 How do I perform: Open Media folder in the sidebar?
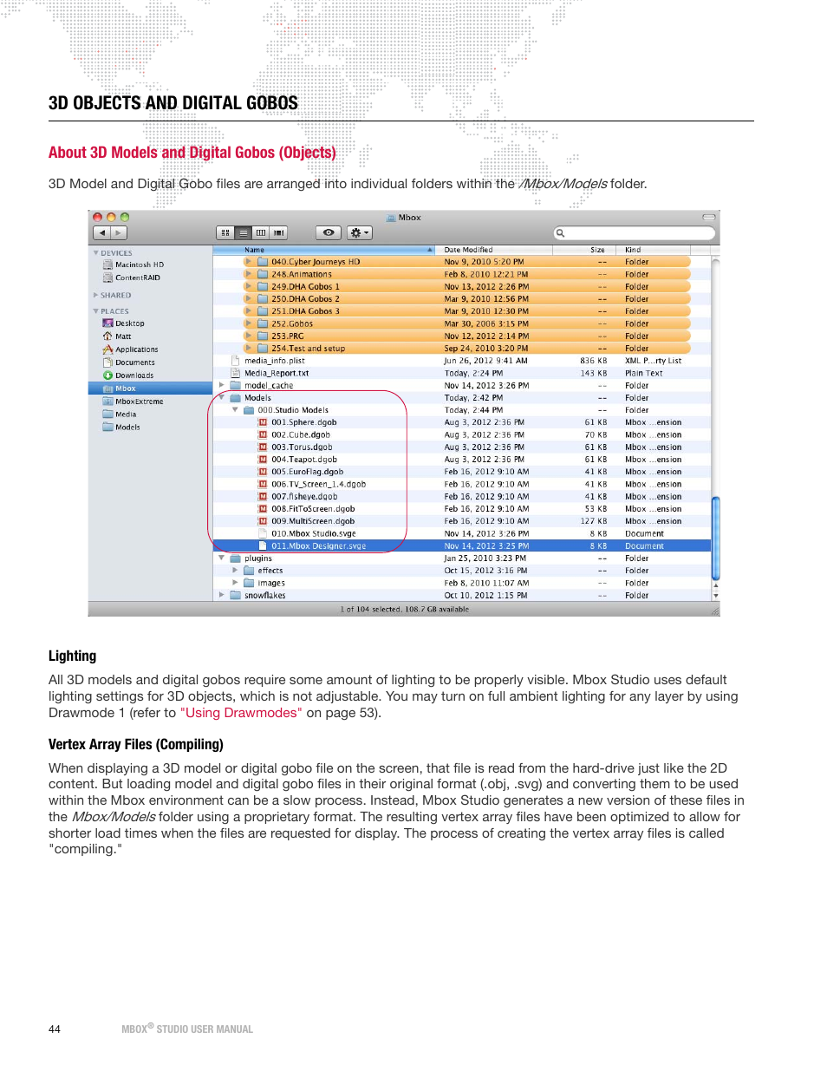[120, 415]
